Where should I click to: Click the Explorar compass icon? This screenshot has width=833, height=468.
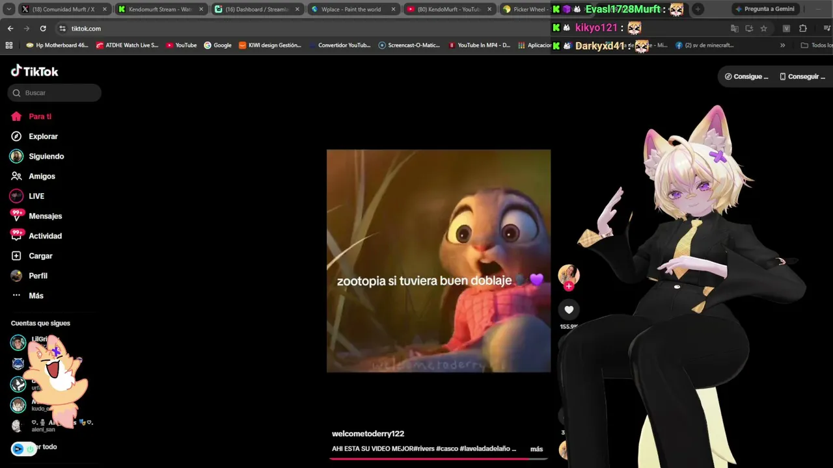(x=16, y=136)
